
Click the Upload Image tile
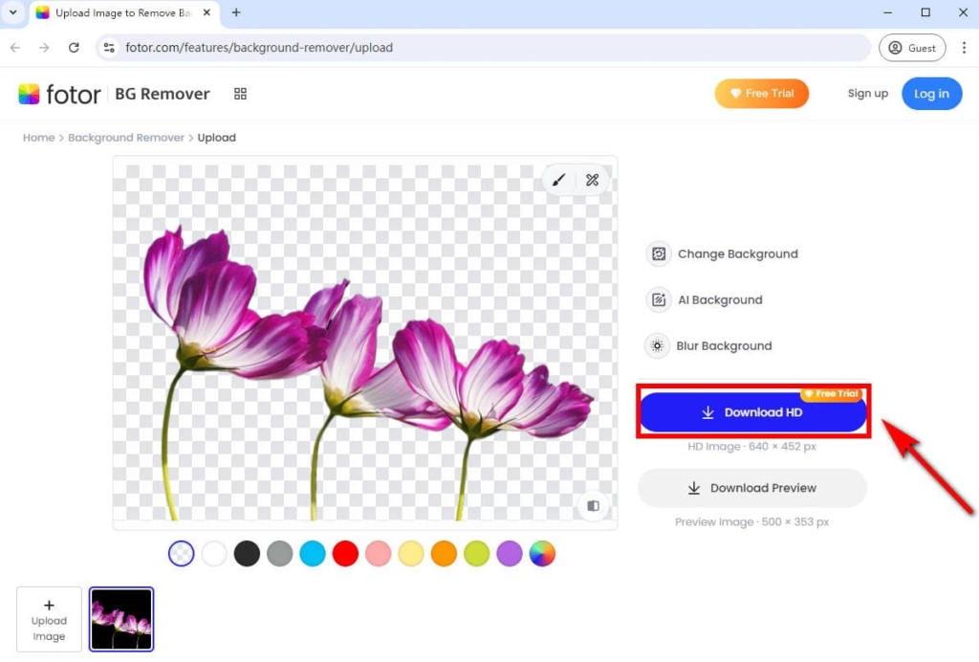[49, 619]
